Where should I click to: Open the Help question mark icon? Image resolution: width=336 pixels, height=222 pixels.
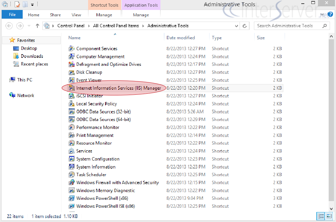330,15
